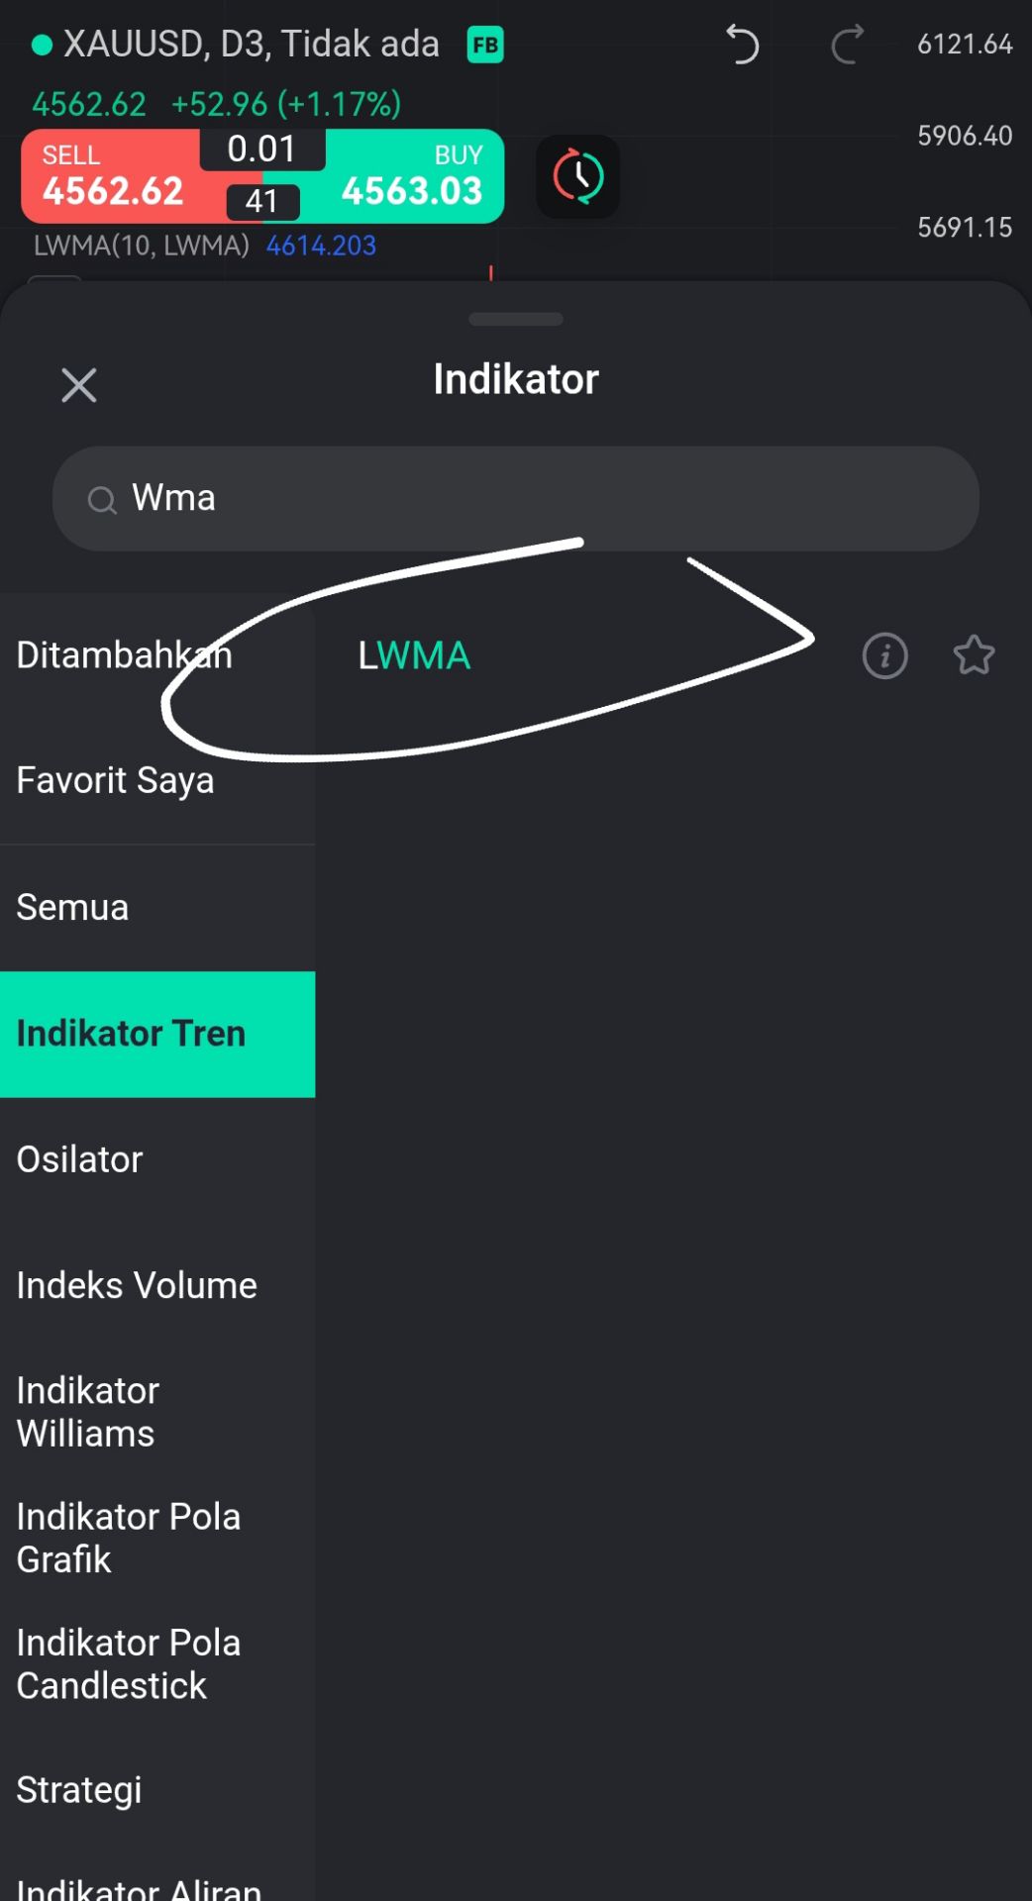Focus the Wma search field
This screenshot has height=1901, width=1032.
(516, 498)
